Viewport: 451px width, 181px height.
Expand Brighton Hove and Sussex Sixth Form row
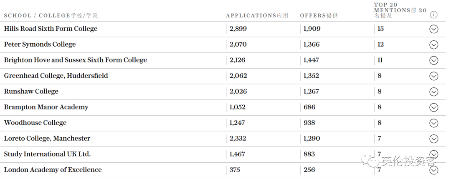point(433,60)
